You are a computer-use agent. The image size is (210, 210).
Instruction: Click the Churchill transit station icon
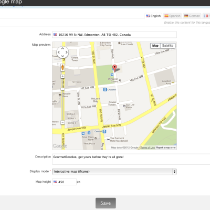coord(105,90)
